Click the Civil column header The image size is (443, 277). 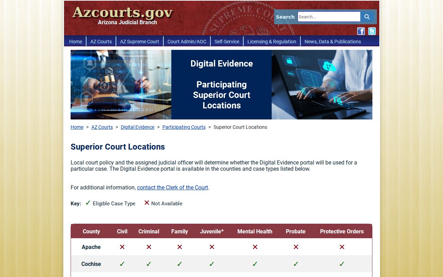[x=122, y=231]
